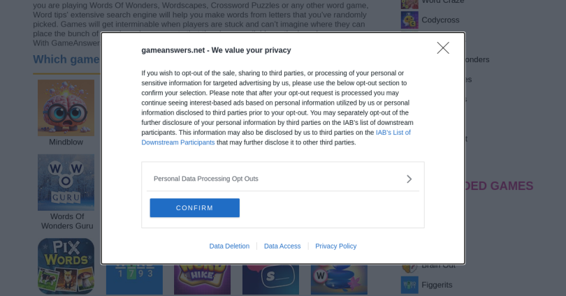
Task: Open the purple S game thumbnail
Action: 270,279
